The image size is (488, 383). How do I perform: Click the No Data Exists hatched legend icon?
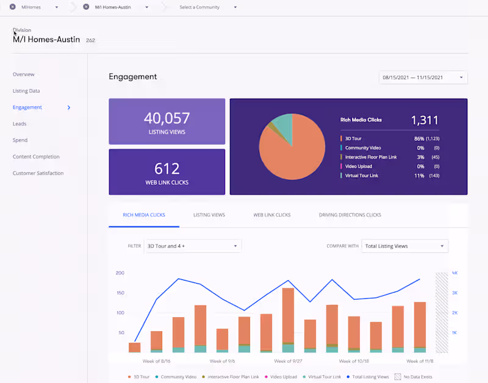[x=398, y=377]
